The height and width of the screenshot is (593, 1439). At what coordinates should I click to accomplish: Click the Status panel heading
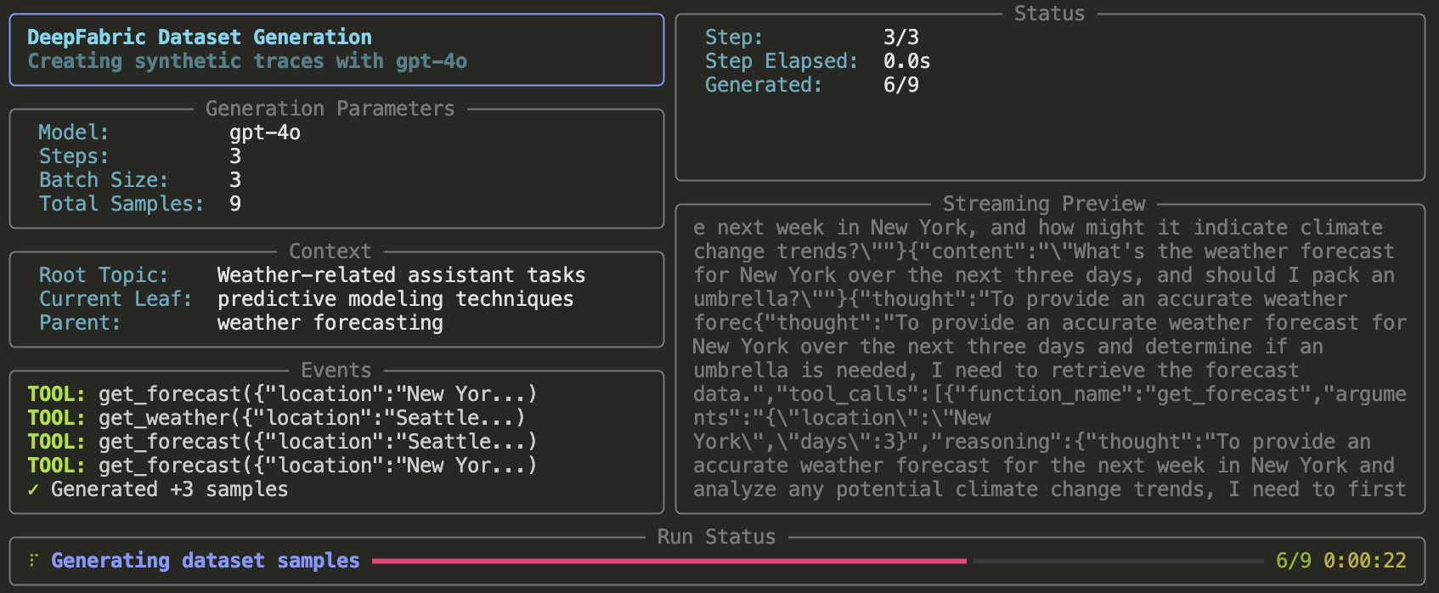pyautogui.click(x=1049, y=14)
